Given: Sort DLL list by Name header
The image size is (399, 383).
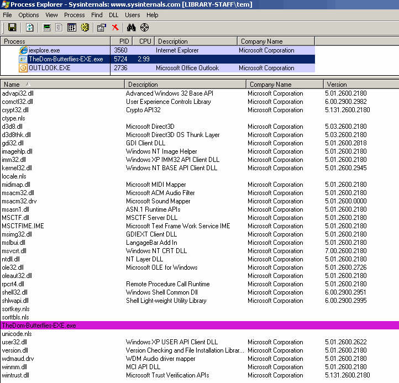Looking at the screenshot, I should (x=62, y=84).
